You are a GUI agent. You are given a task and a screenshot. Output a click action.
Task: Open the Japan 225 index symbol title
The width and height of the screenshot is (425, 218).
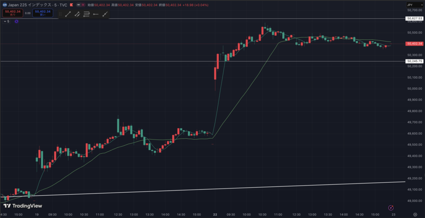click(37, 5)
